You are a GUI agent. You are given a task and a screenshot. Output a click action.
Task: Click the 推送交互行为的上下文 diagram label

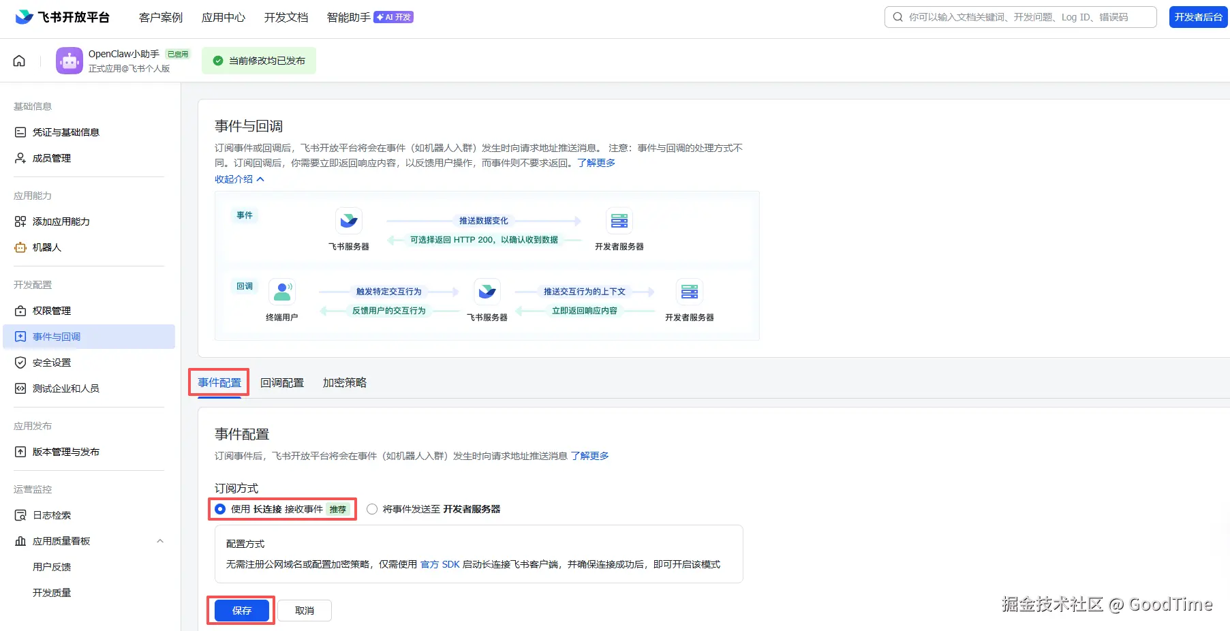point(585,292)
